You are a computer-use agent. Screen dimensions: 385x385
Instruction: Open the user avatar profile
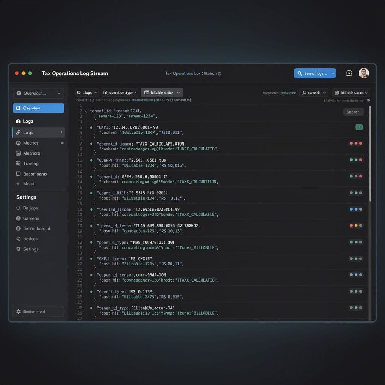tap(364, 73)
